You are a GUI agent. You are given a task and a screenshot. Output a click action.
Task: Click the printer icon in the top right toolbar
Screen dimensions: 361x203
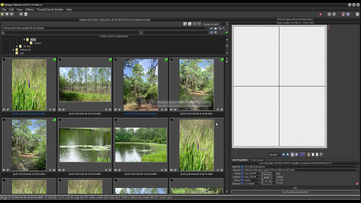[x=334, y=14]
